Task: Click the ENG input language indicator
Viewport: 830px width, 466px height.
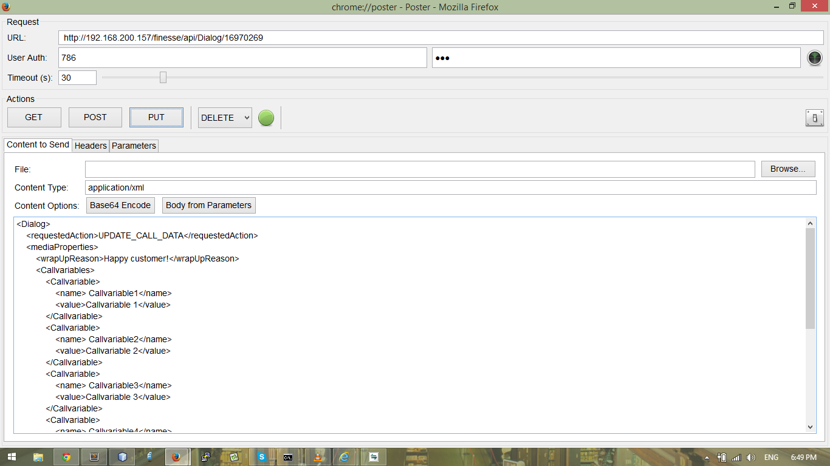Action: click(x=771, y=458)
